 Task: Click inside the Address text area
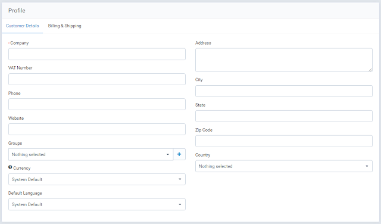[x=284, y=60]
